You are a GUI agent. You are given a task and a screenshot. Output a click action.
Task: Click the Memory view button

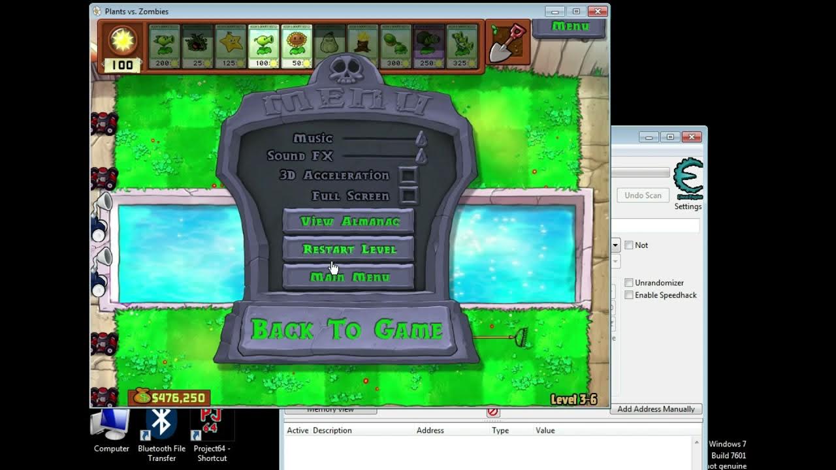click(330, 410)
